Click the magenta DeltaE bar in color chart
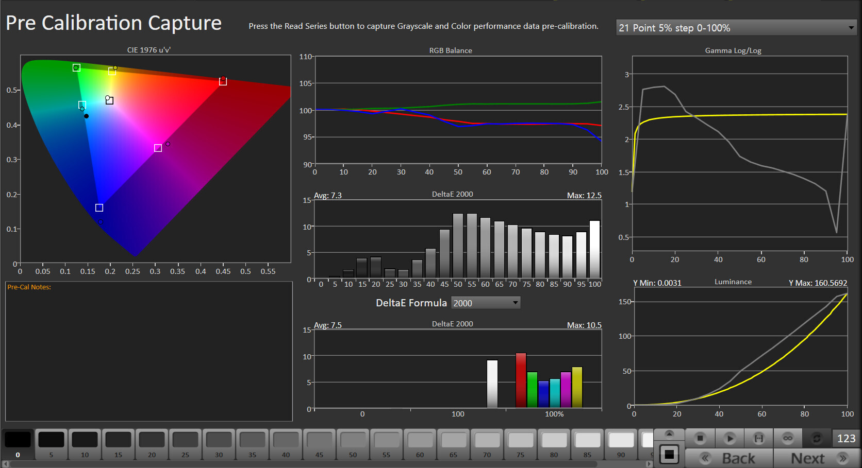The width and height of the screenshot is (862, 468). pyautogui.click(x=566, y=390)
